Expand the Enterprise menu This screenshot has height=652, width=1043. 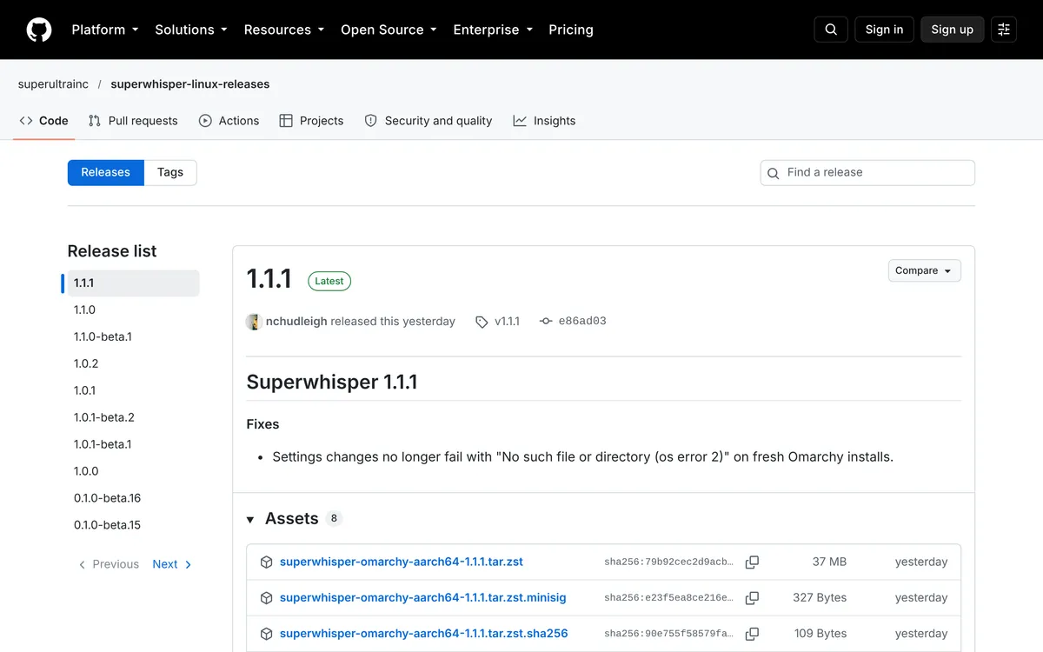[x=493, y=30]
